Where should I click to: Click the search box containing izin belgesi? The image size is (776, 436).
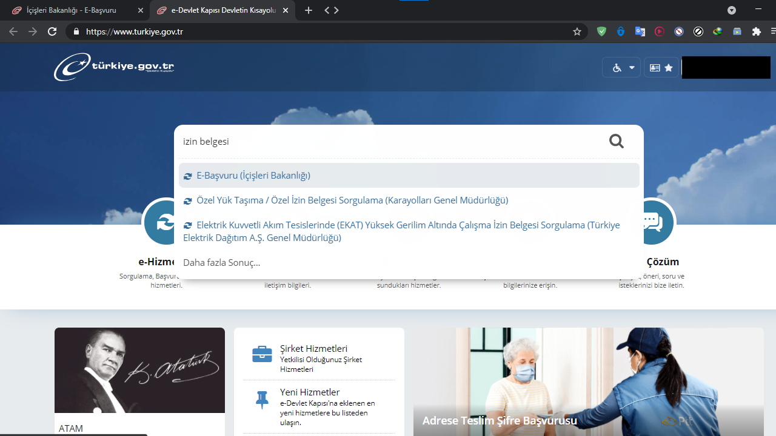coord(388,142)
